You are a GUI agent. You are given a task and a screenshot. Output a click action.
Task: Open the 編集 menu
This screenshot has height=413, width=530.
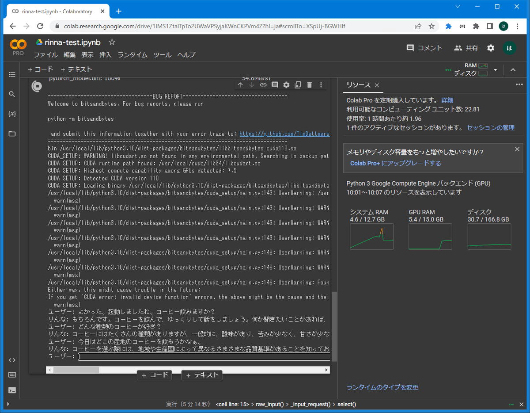(69, 55)
